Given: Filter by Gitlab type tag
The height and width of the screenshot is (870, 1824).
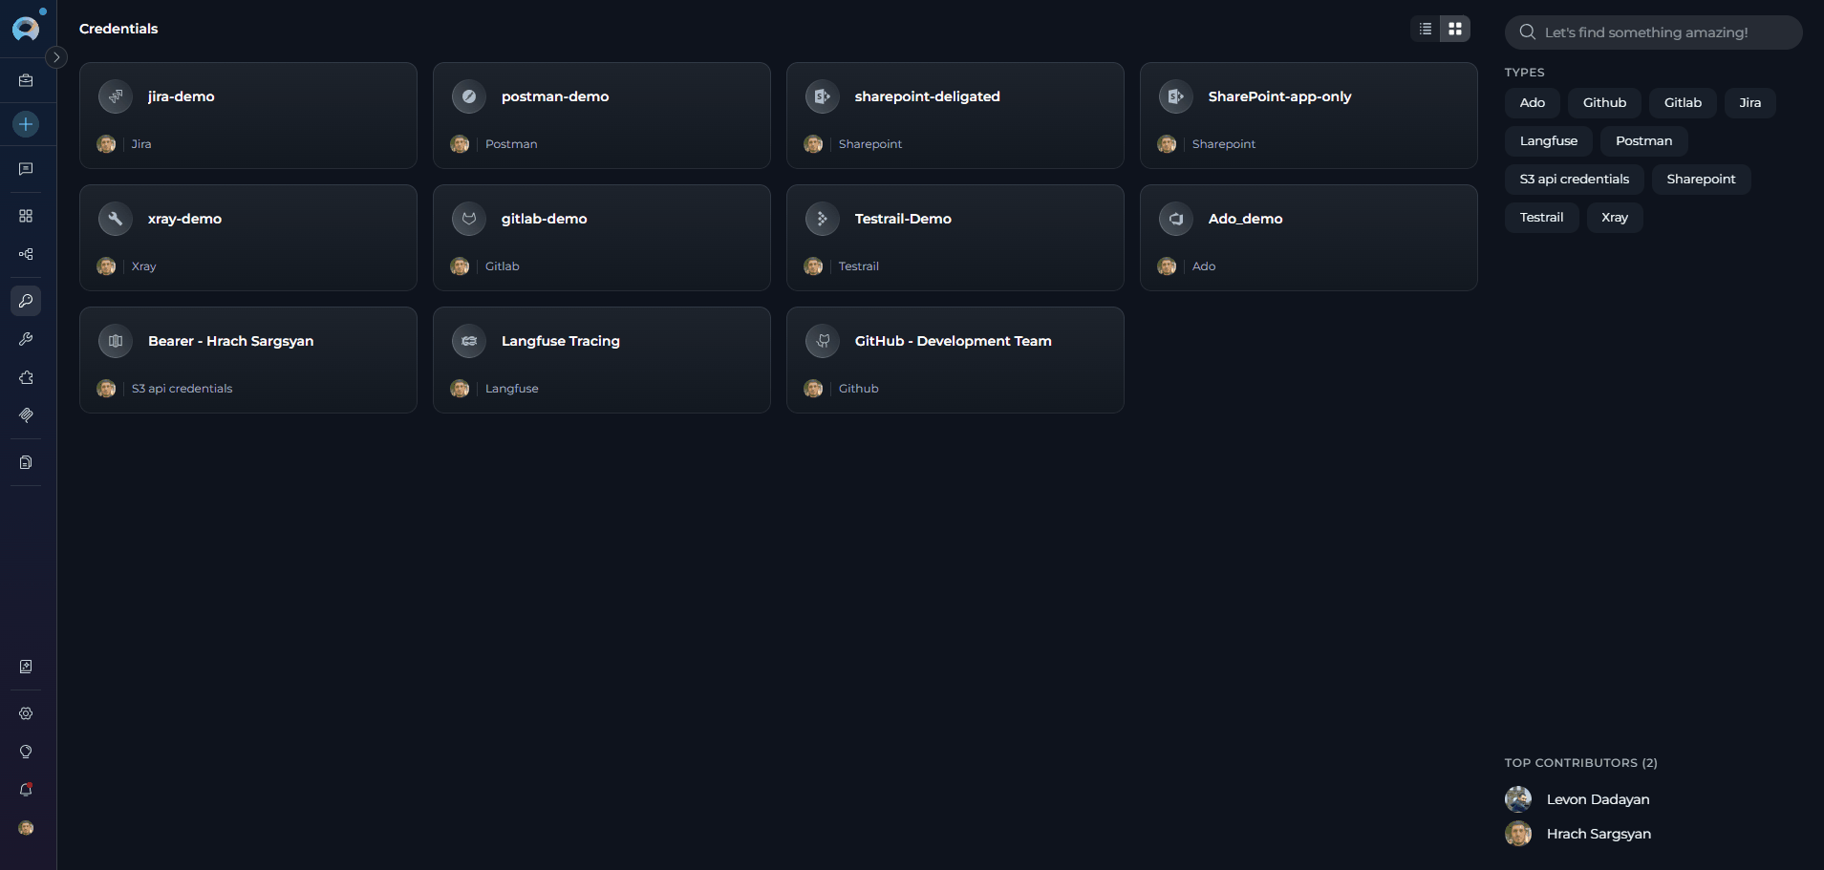Looking at the screenshot, I should [1683, 102].
